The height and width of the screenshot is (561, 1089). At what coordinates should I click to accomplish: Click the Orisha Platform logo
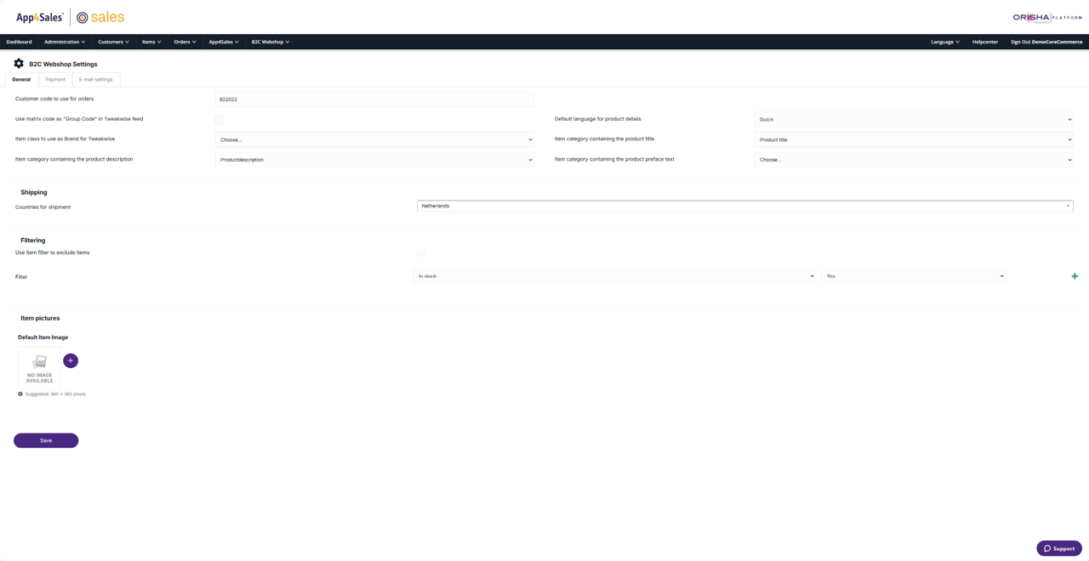point(1047,17)
